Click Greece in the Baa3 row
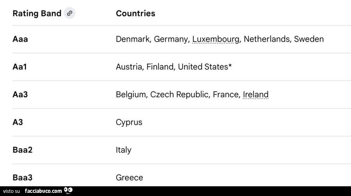 (129, 178)
